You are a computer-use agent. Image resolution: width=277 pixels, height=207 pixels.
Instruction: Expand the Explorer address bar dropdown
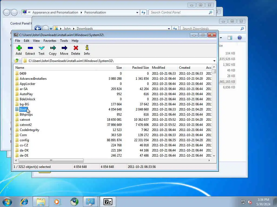coord(169,29)
